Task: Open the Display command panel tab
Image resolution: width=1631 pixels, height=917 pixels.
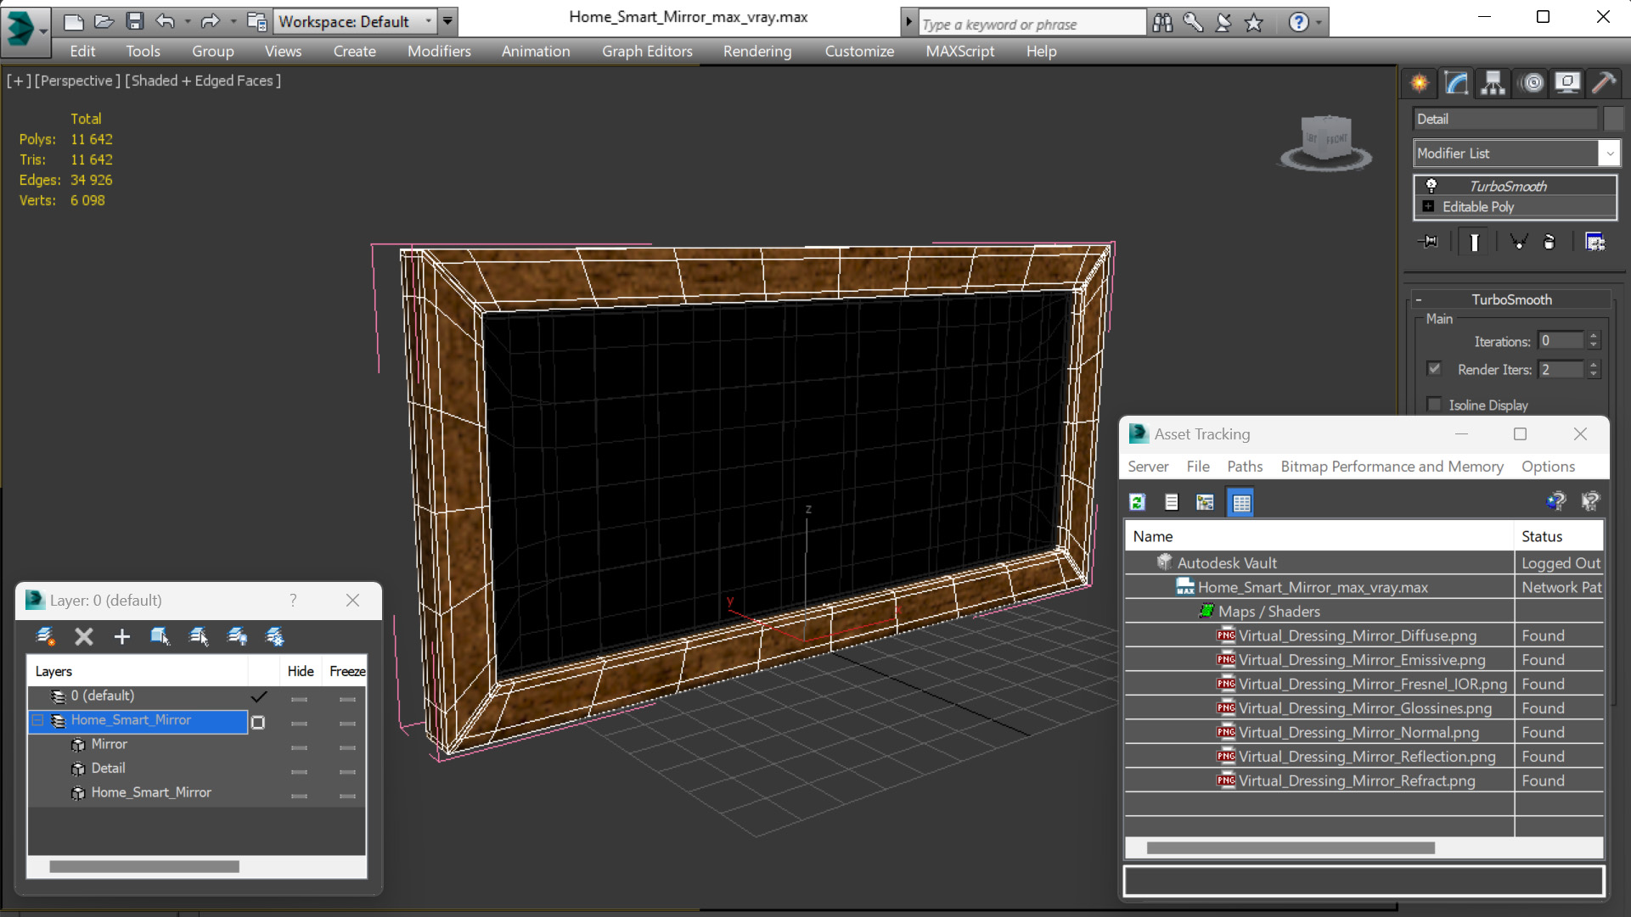Action: pos(1567,82)
